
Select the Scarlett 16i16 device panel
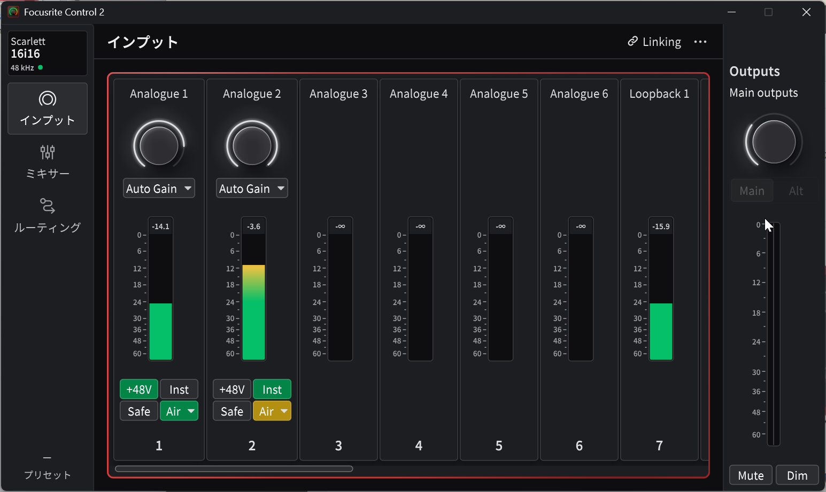coord(48,53)
